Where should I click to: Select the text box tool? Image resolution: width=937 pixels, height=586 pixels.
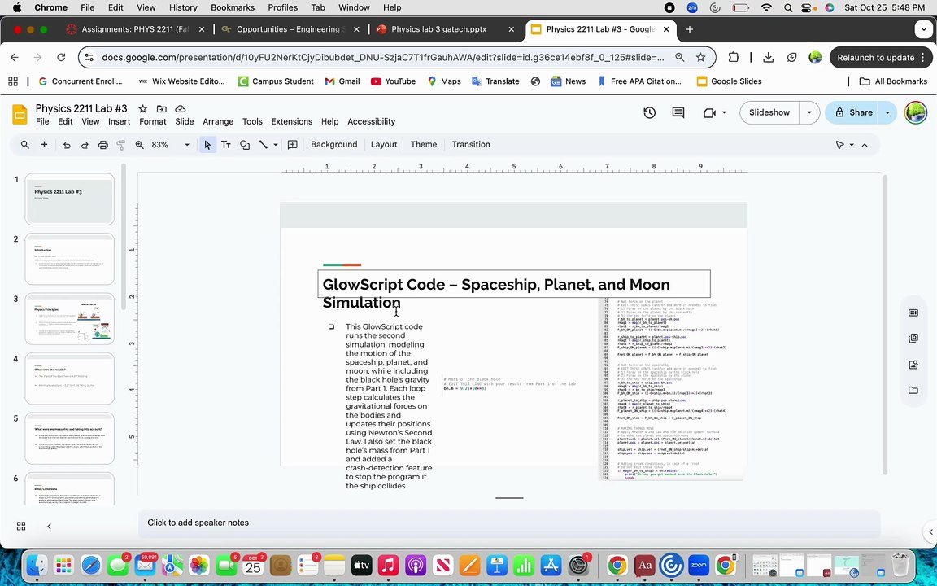[x=226, y=145]
